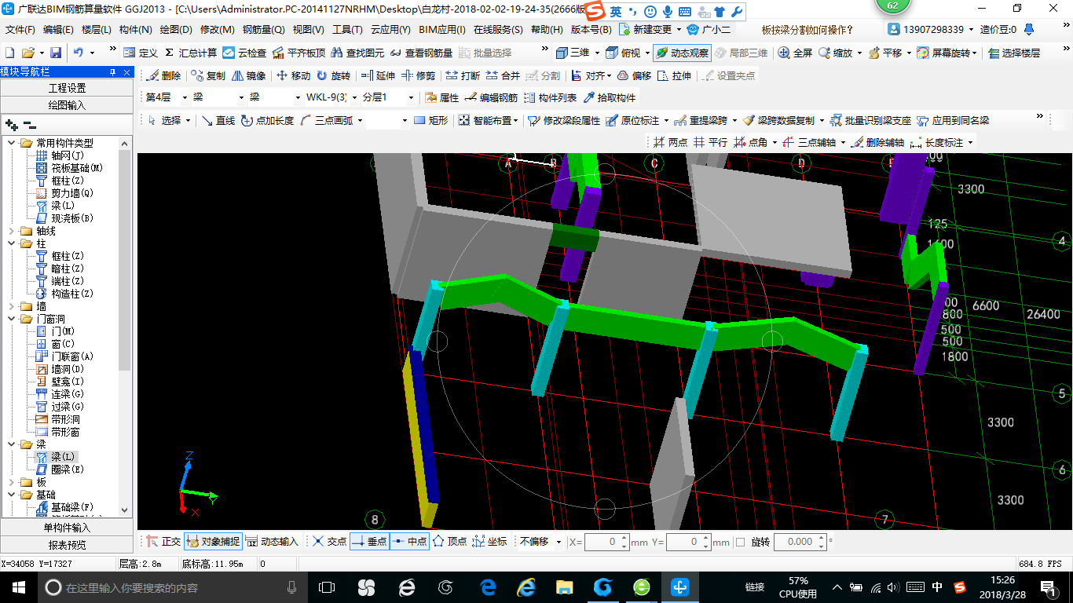This screenshot has width=1073, height=603.
Task: Click 批量识别梁支座 batch identify supports
Action: (x=870, y=120)
